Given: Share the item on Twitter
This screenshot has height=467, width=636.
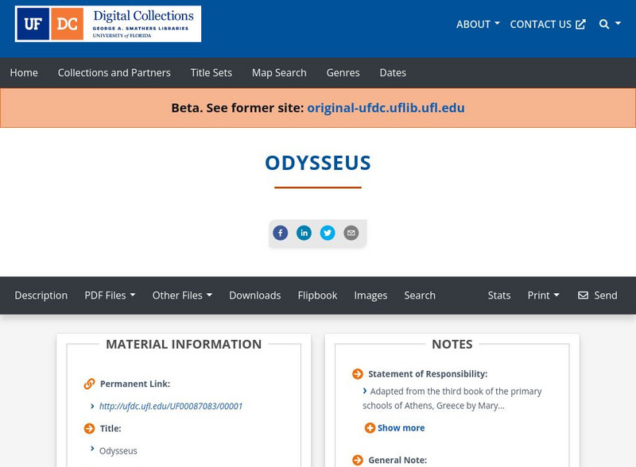Looking at the screenshot, I should 328,233.
